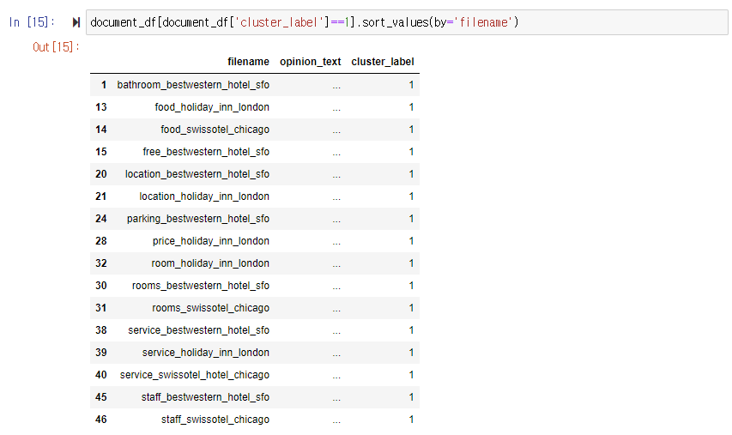
Task: Click inside the code cell with document_df sort_values
Action: (407, 22)
